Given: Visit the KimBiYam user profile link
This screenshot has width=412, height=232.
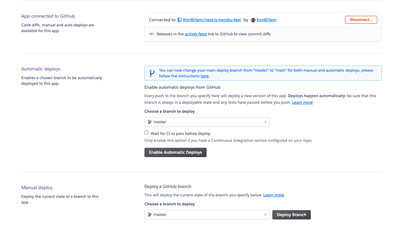Looking at the screenshot, I should click(266, 20).
